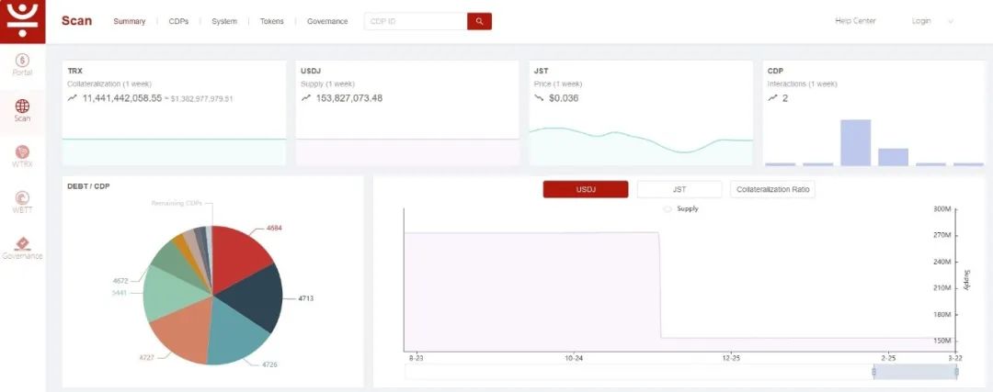This screenshot has width=993, height=392.
Task: Click the left handle of chart range slider
Action: [874, 372]
